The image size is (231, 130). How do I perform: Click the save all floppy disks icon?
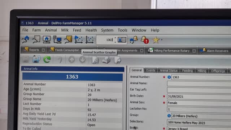point(36,59)
